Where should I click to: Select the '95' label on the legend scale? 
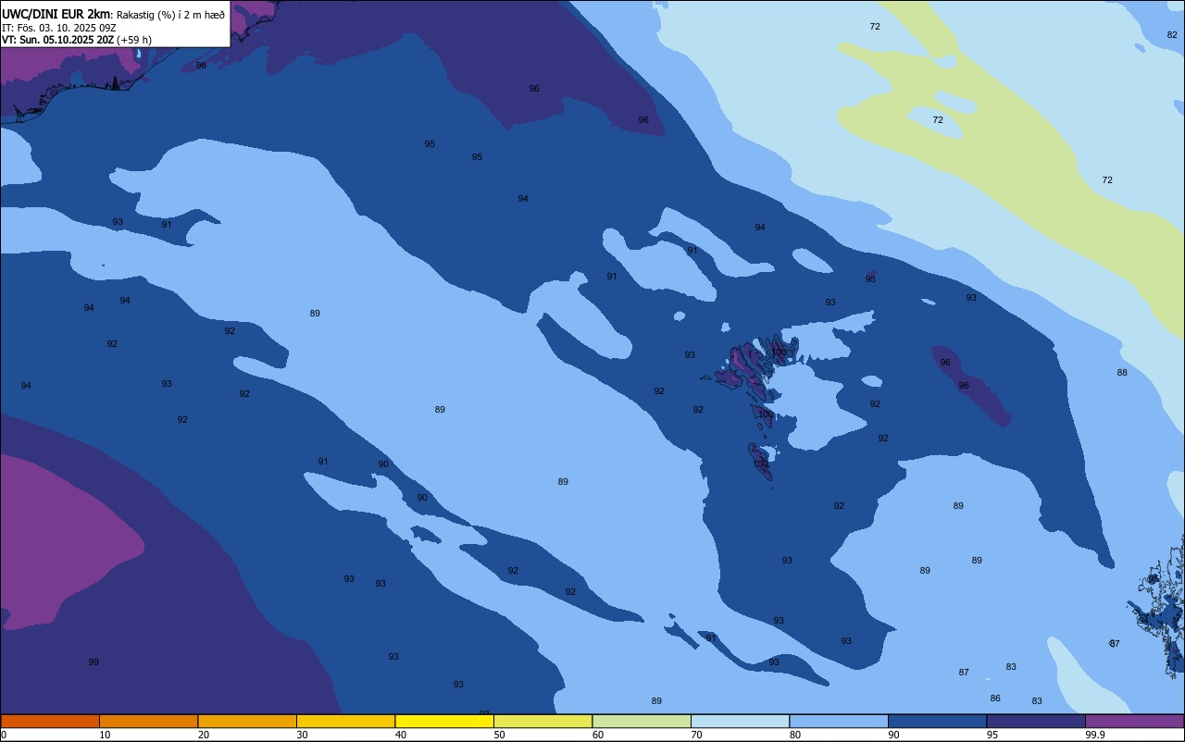click(x=992, y=735)
